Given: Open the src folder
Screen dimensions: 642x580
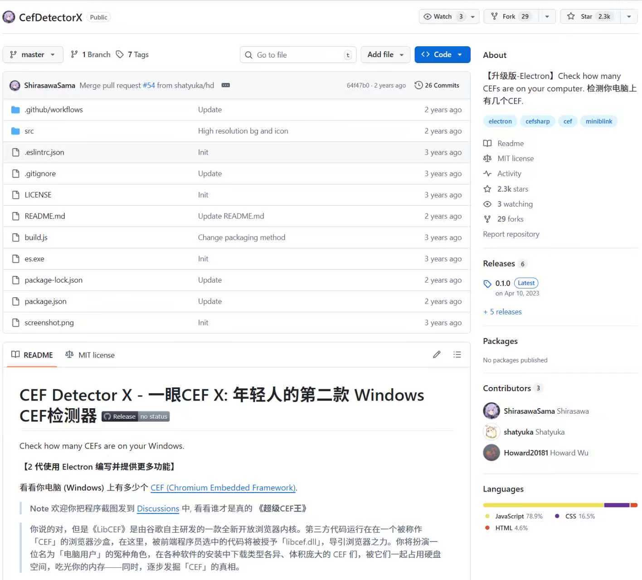Looking at the screenshot, I should [29, 131].
